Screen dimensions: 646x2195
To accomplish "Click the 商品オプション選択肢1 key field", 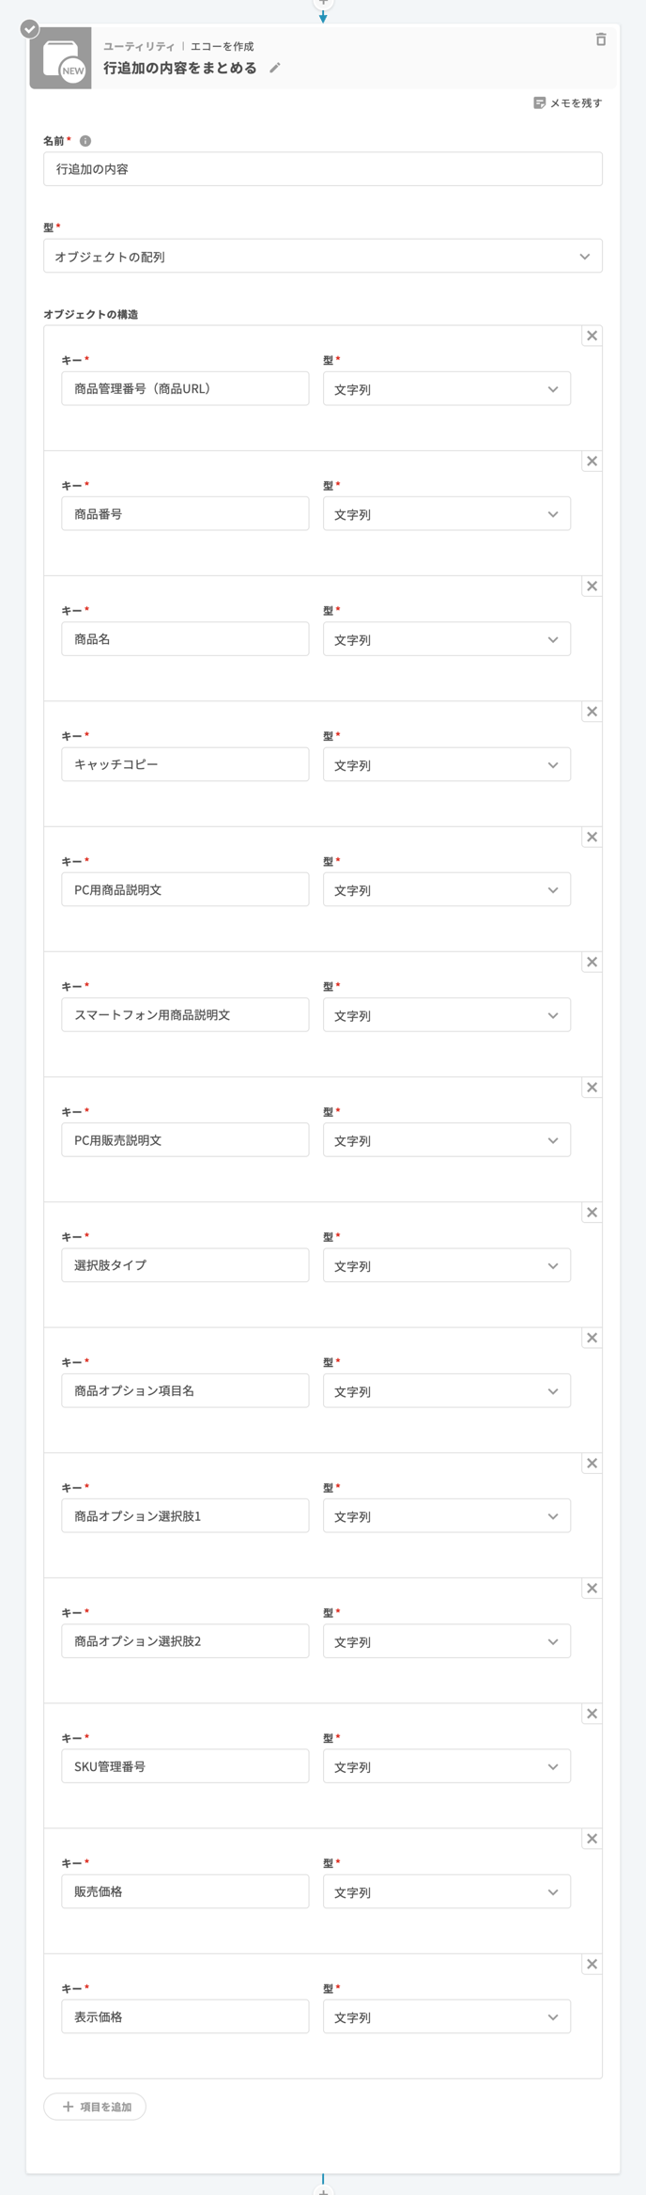I will [185, 1516].
